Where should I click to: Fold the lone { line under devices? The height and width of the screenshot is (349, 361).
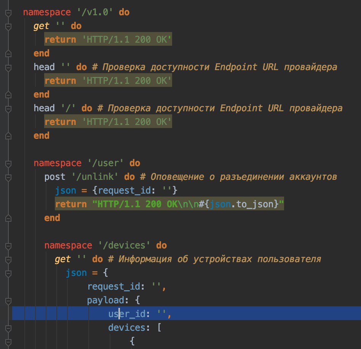coord(8,342)
